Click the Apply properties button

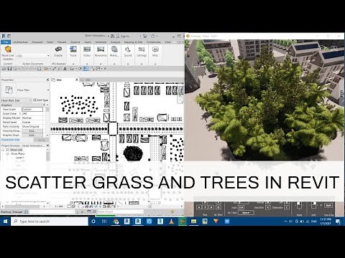[41, 140]
